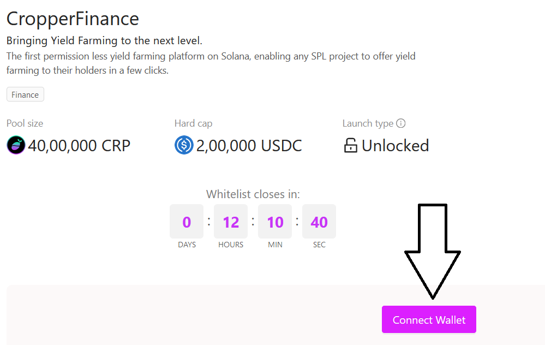Select the Finance category tag
The height and width of the screenshot is (345, 545).
pos(25,94)
